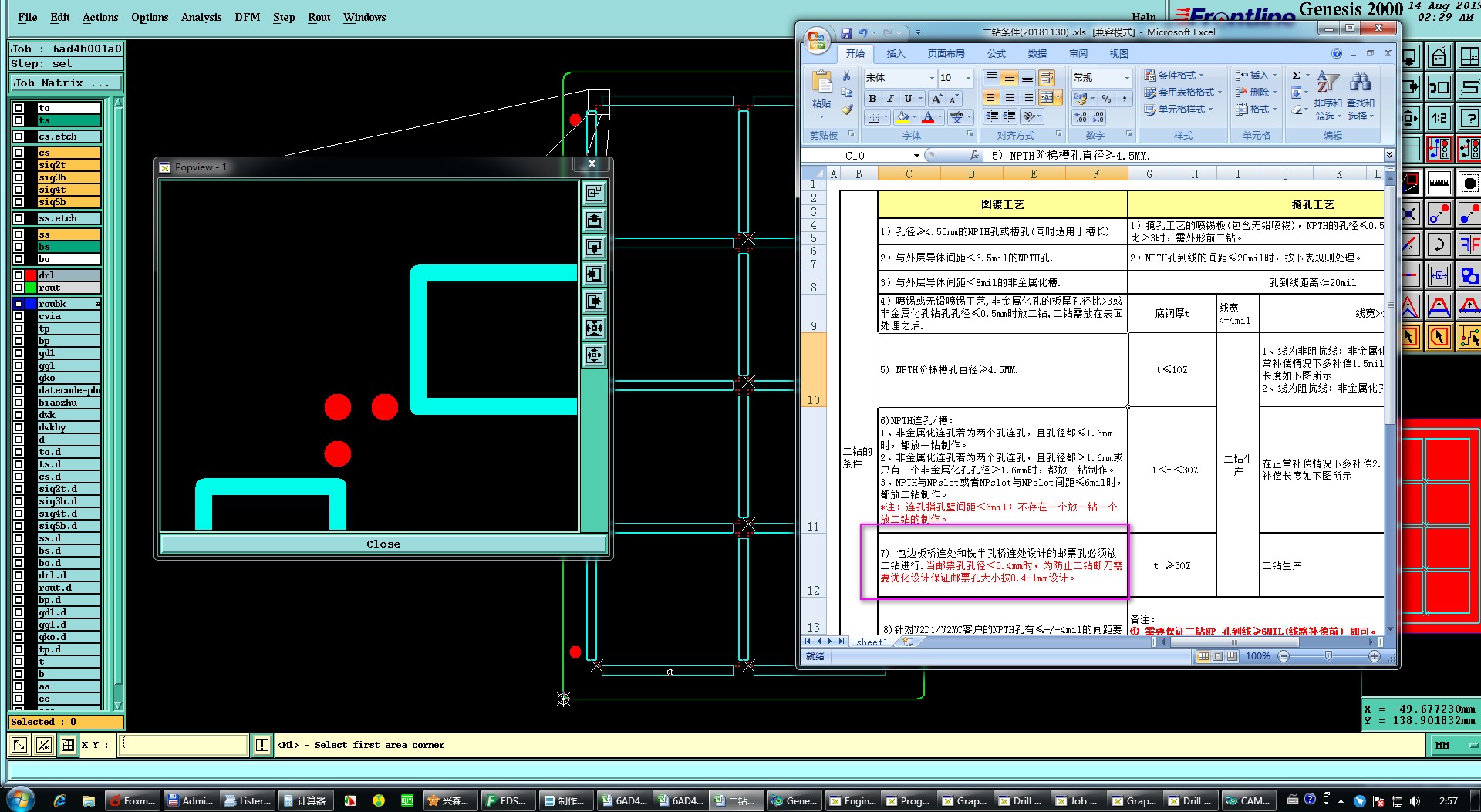Open the number format dropdown (常规)
Screen dimensions: 1481x812
click(x=1127, y=78)
